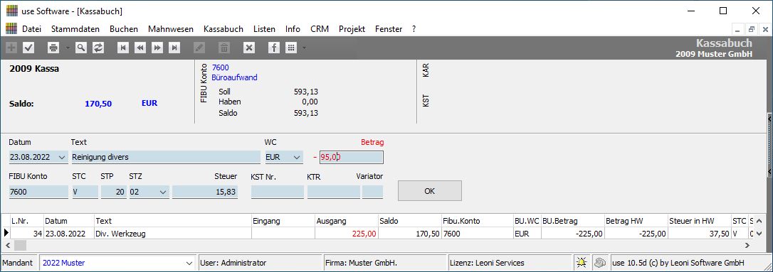Click the yellow alarm bell status icon

click(x=582, y=263)
